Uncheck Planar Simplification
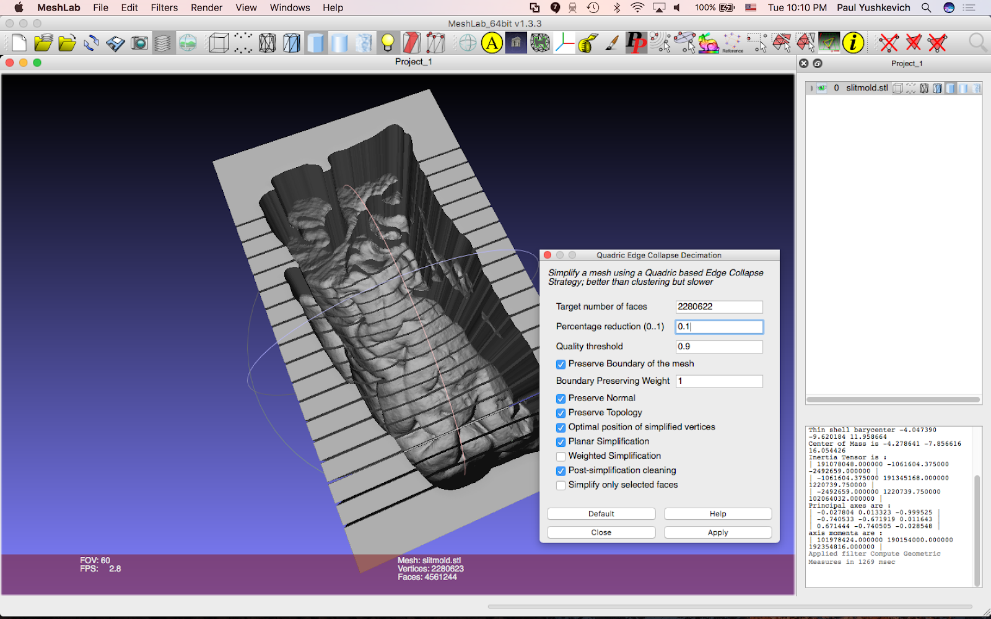991x619 pixels. click(561, 442)
